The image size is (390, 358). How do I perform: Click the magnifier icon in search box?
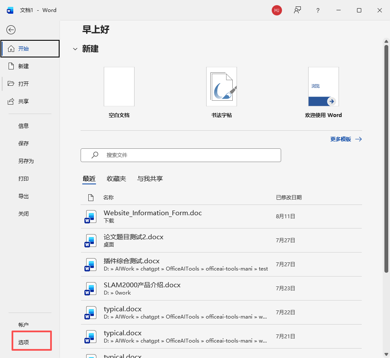point(95,155)
